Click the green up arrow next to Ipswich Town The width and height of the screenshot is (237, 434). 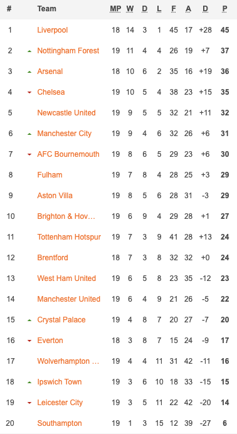(29, 382)
